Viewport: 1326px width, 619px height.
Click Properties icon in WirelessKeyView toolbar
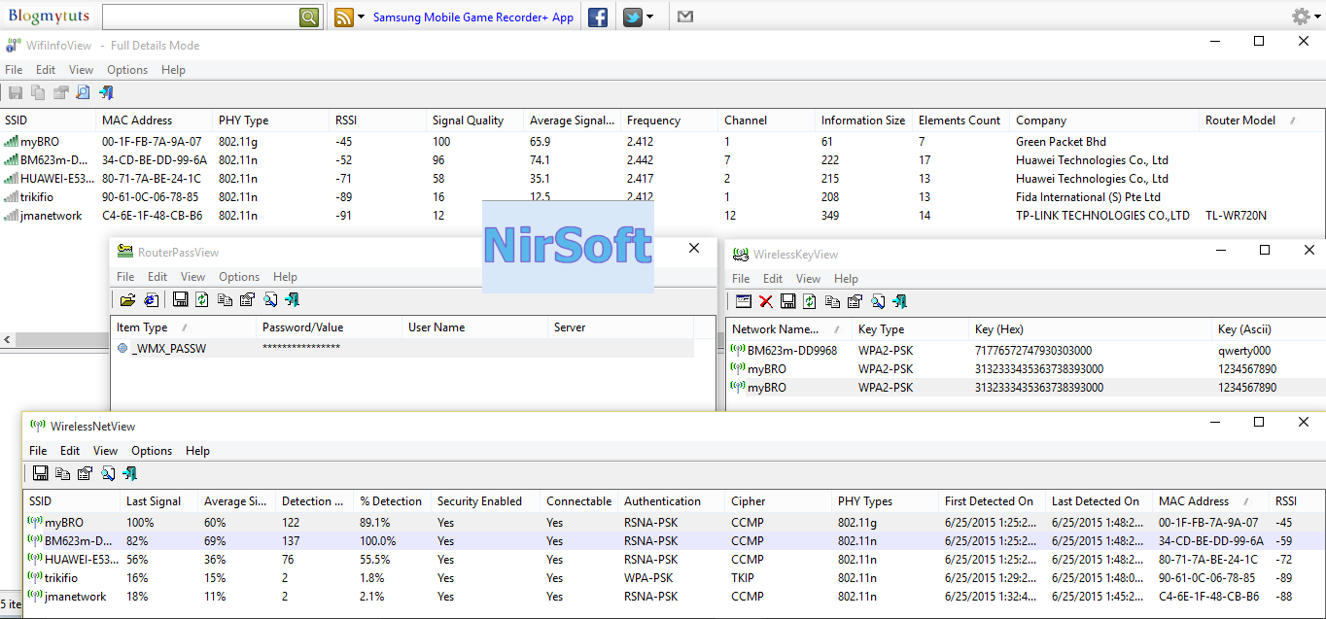855,301
